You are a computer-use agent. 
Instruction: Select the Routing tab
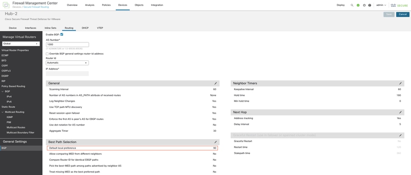pyautogui.click(x=69, y=28)
